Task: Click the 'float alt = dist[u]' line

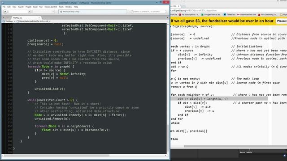Action: (x=76, y=130)
